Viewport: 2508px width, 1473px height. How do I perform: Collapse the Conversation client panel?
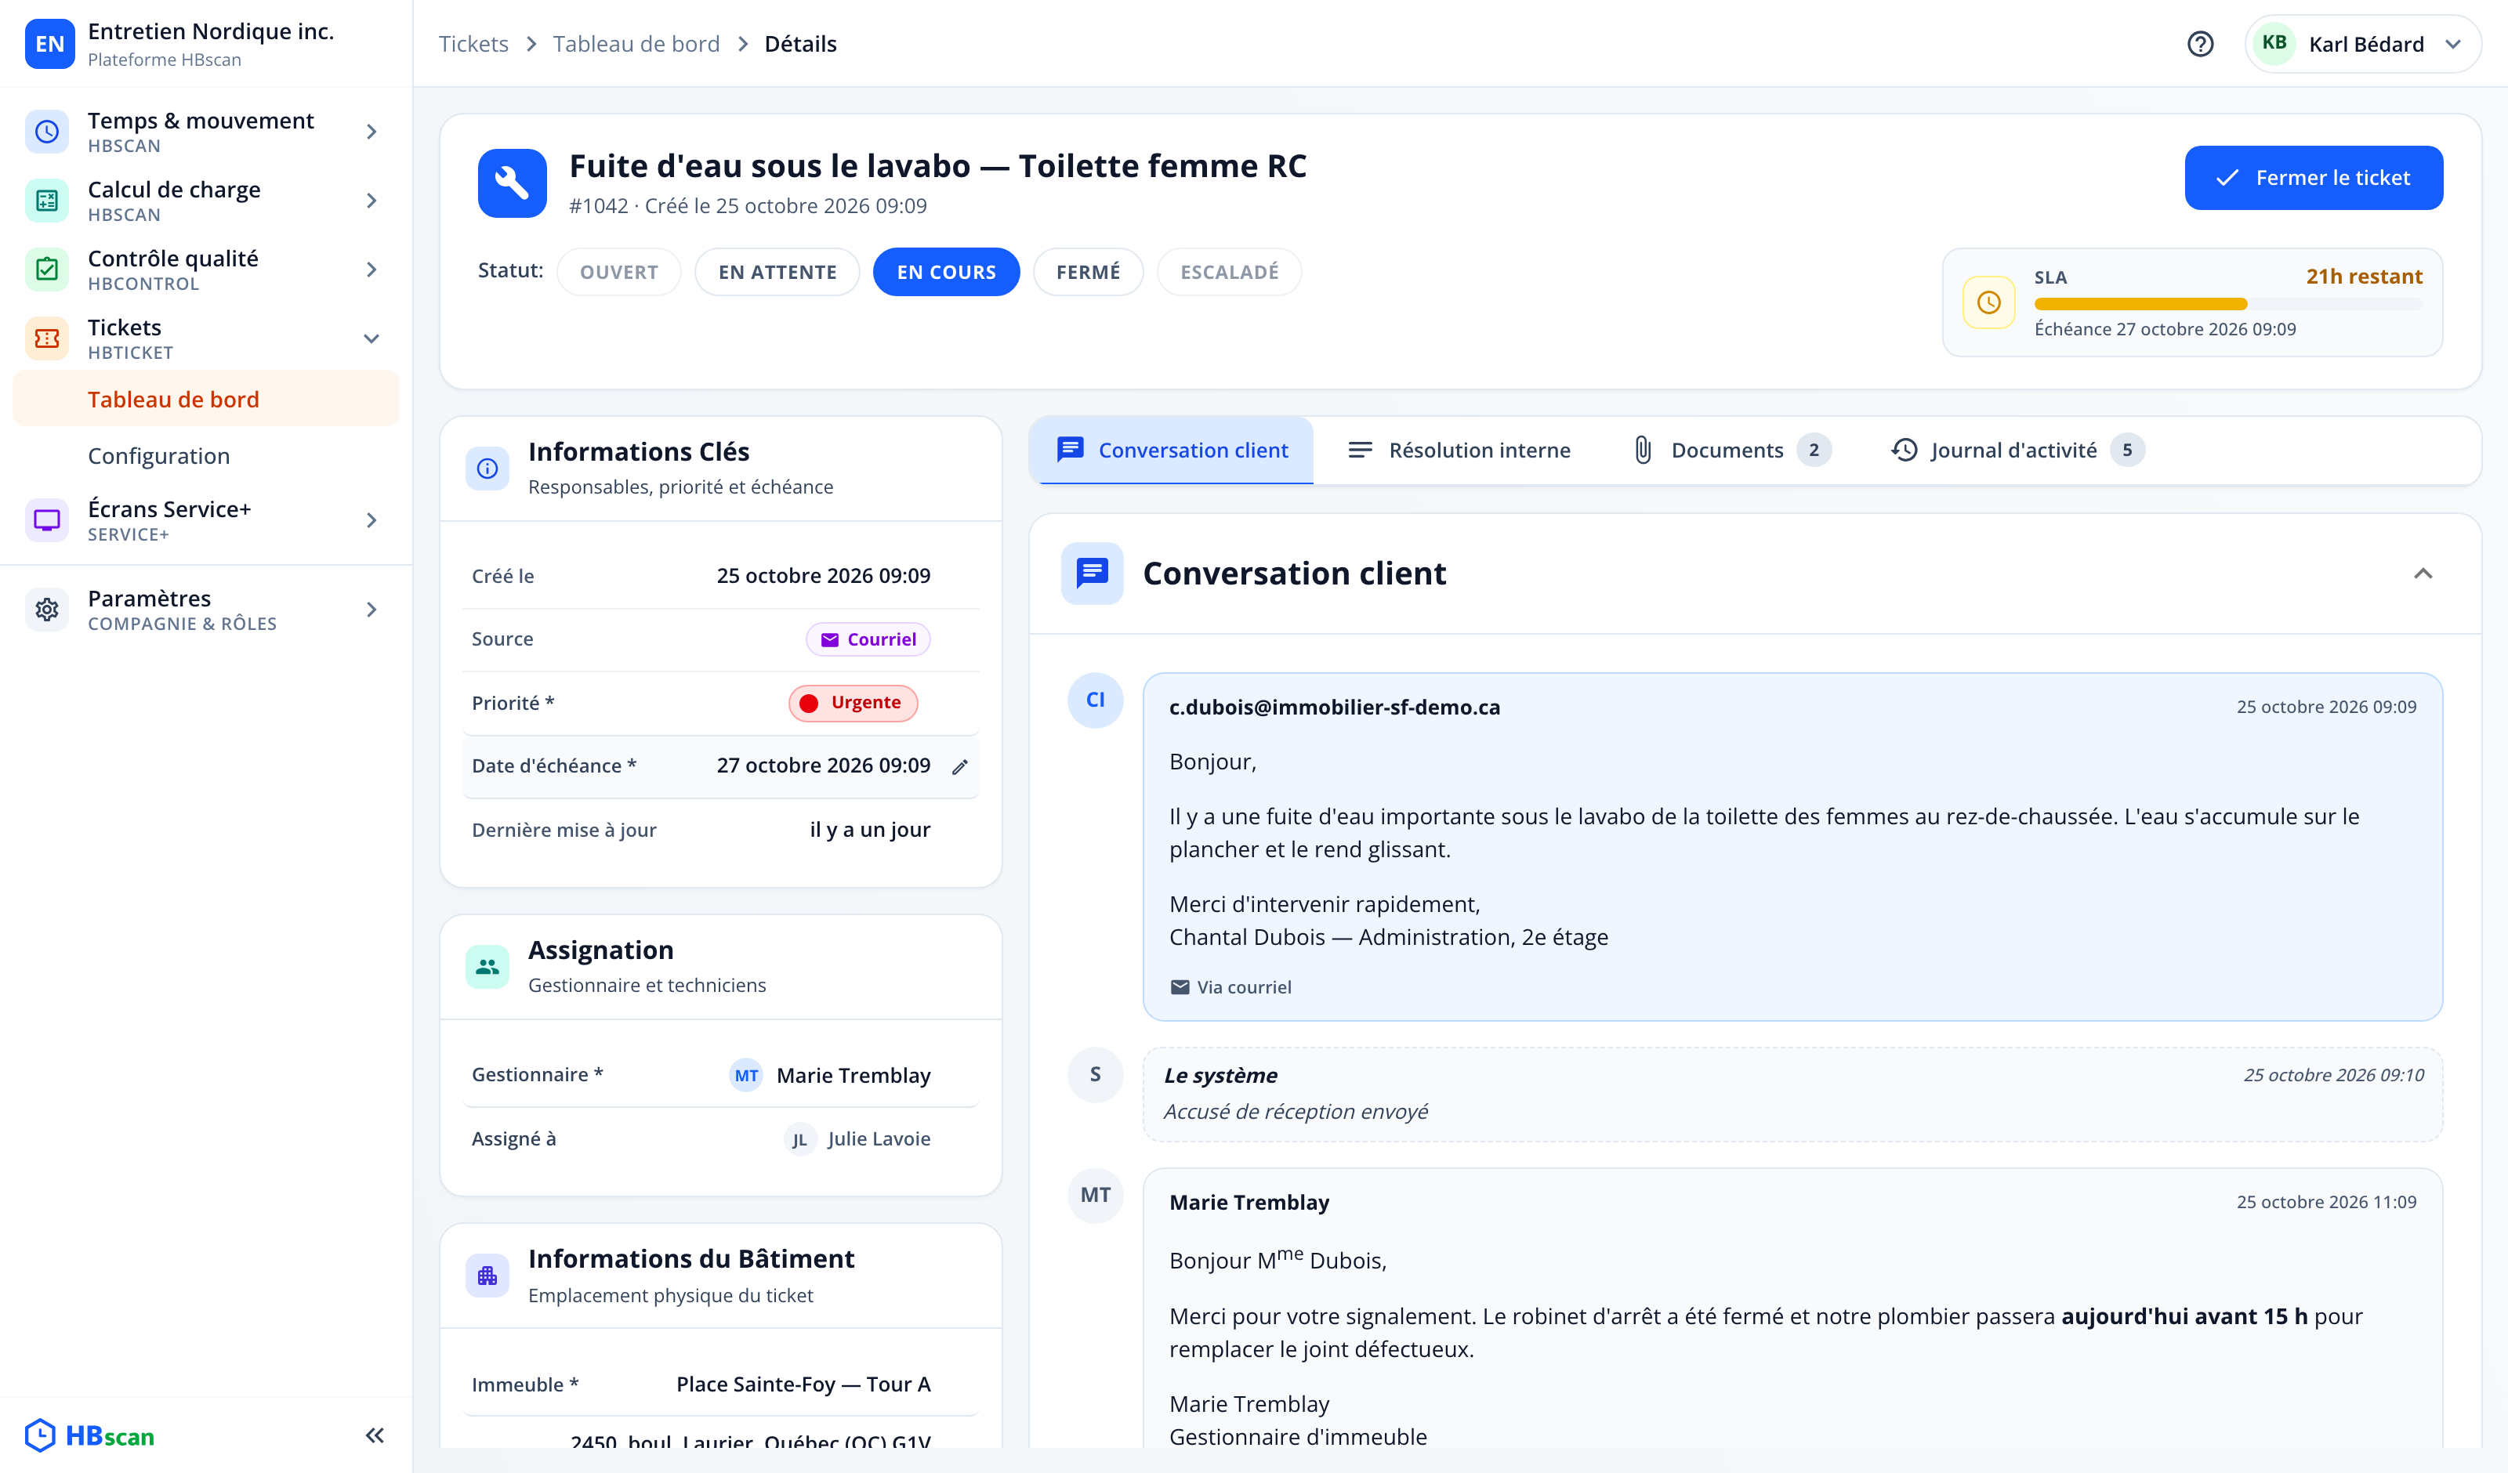tap(2423, 574)
